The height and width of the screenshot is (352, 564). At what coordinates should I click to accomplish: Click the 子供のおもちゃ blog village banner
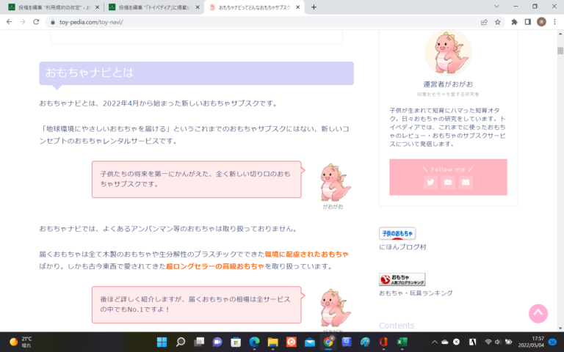point(397,233)
